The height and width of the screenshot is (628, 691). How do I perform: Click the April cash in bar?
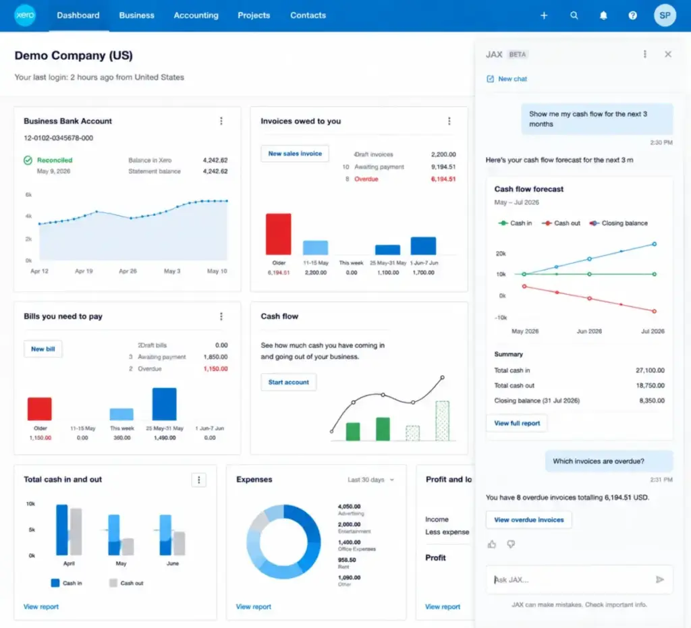point(61,530)
